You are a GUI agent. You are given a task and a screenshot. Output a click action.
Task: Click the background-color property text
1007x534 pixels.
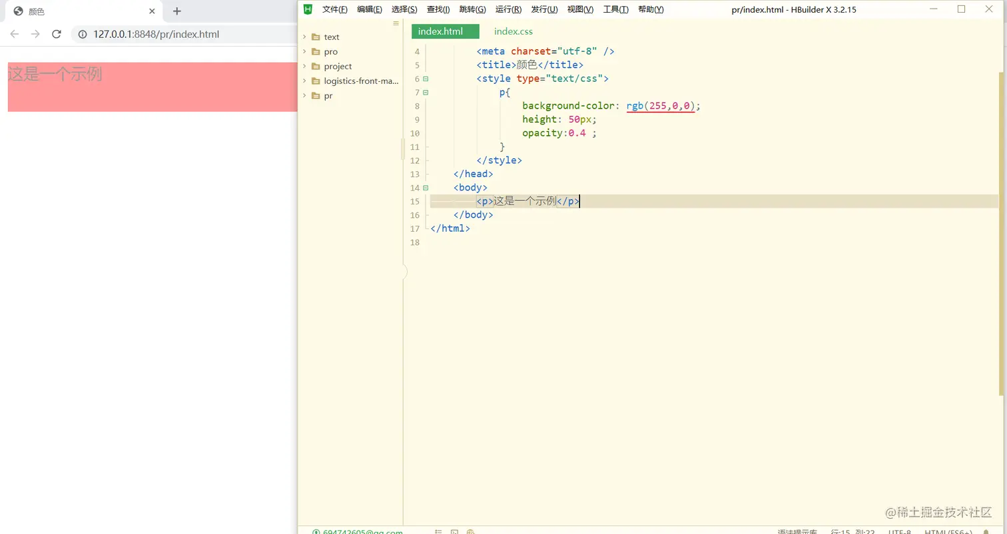(569, 106)
